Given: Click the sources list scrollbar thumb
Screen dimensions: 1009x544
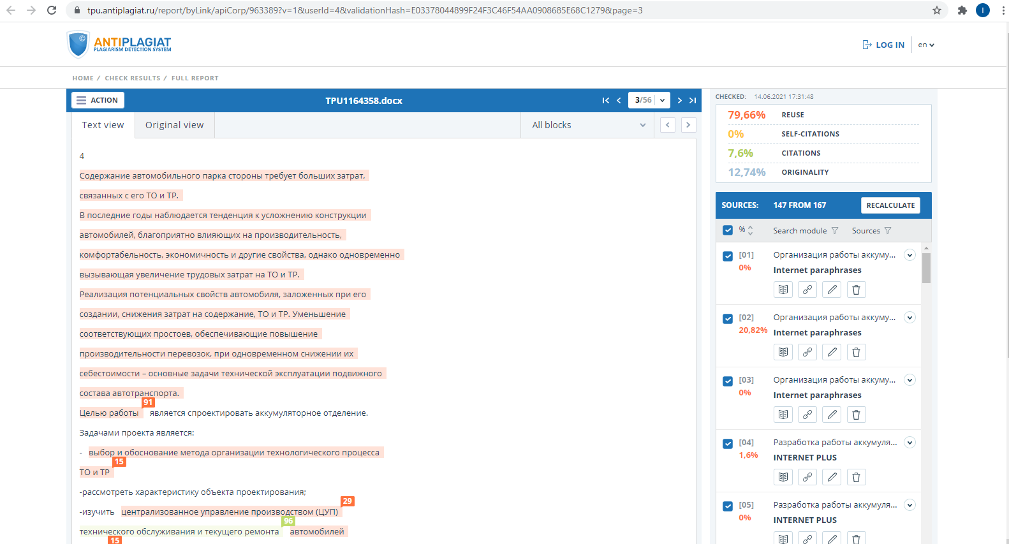Looking at the screenshot, I should coord(926,268).
